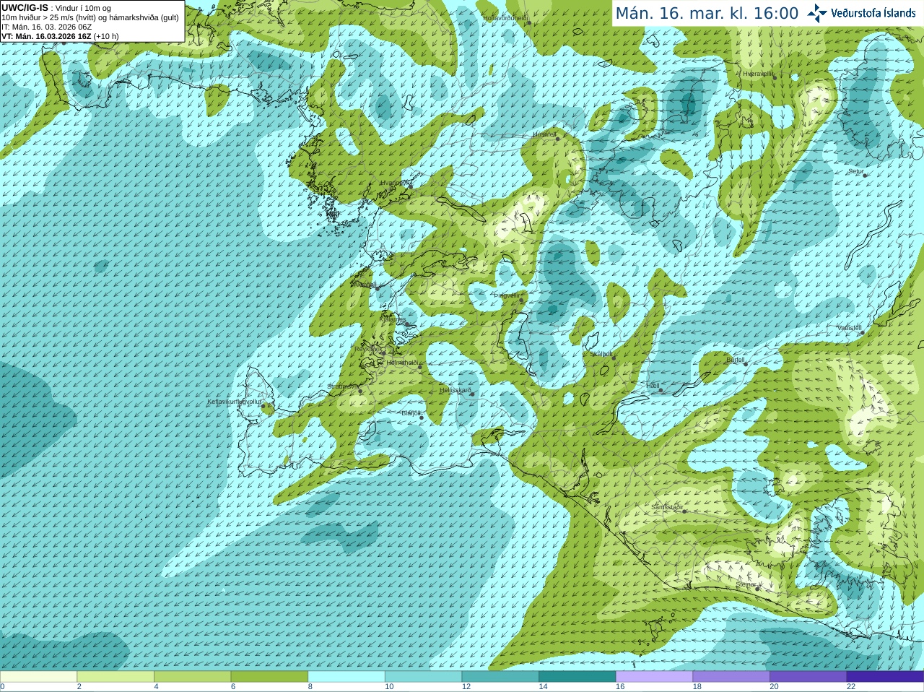This screenshot has height=692, width=924.
Task: Click the 4–6 m/s green legend swatch
Action: [193, 677]
